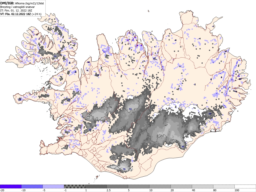
Task: Click the 'IT: Fim. 01. 12. 2022 18Z' line
Action: coord(16,10)
